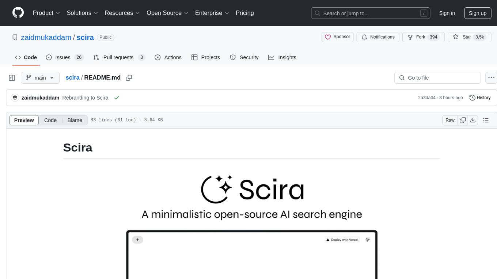Star the scira repository
The height and width of the screenshot is (279, 497).
(470, 37)
